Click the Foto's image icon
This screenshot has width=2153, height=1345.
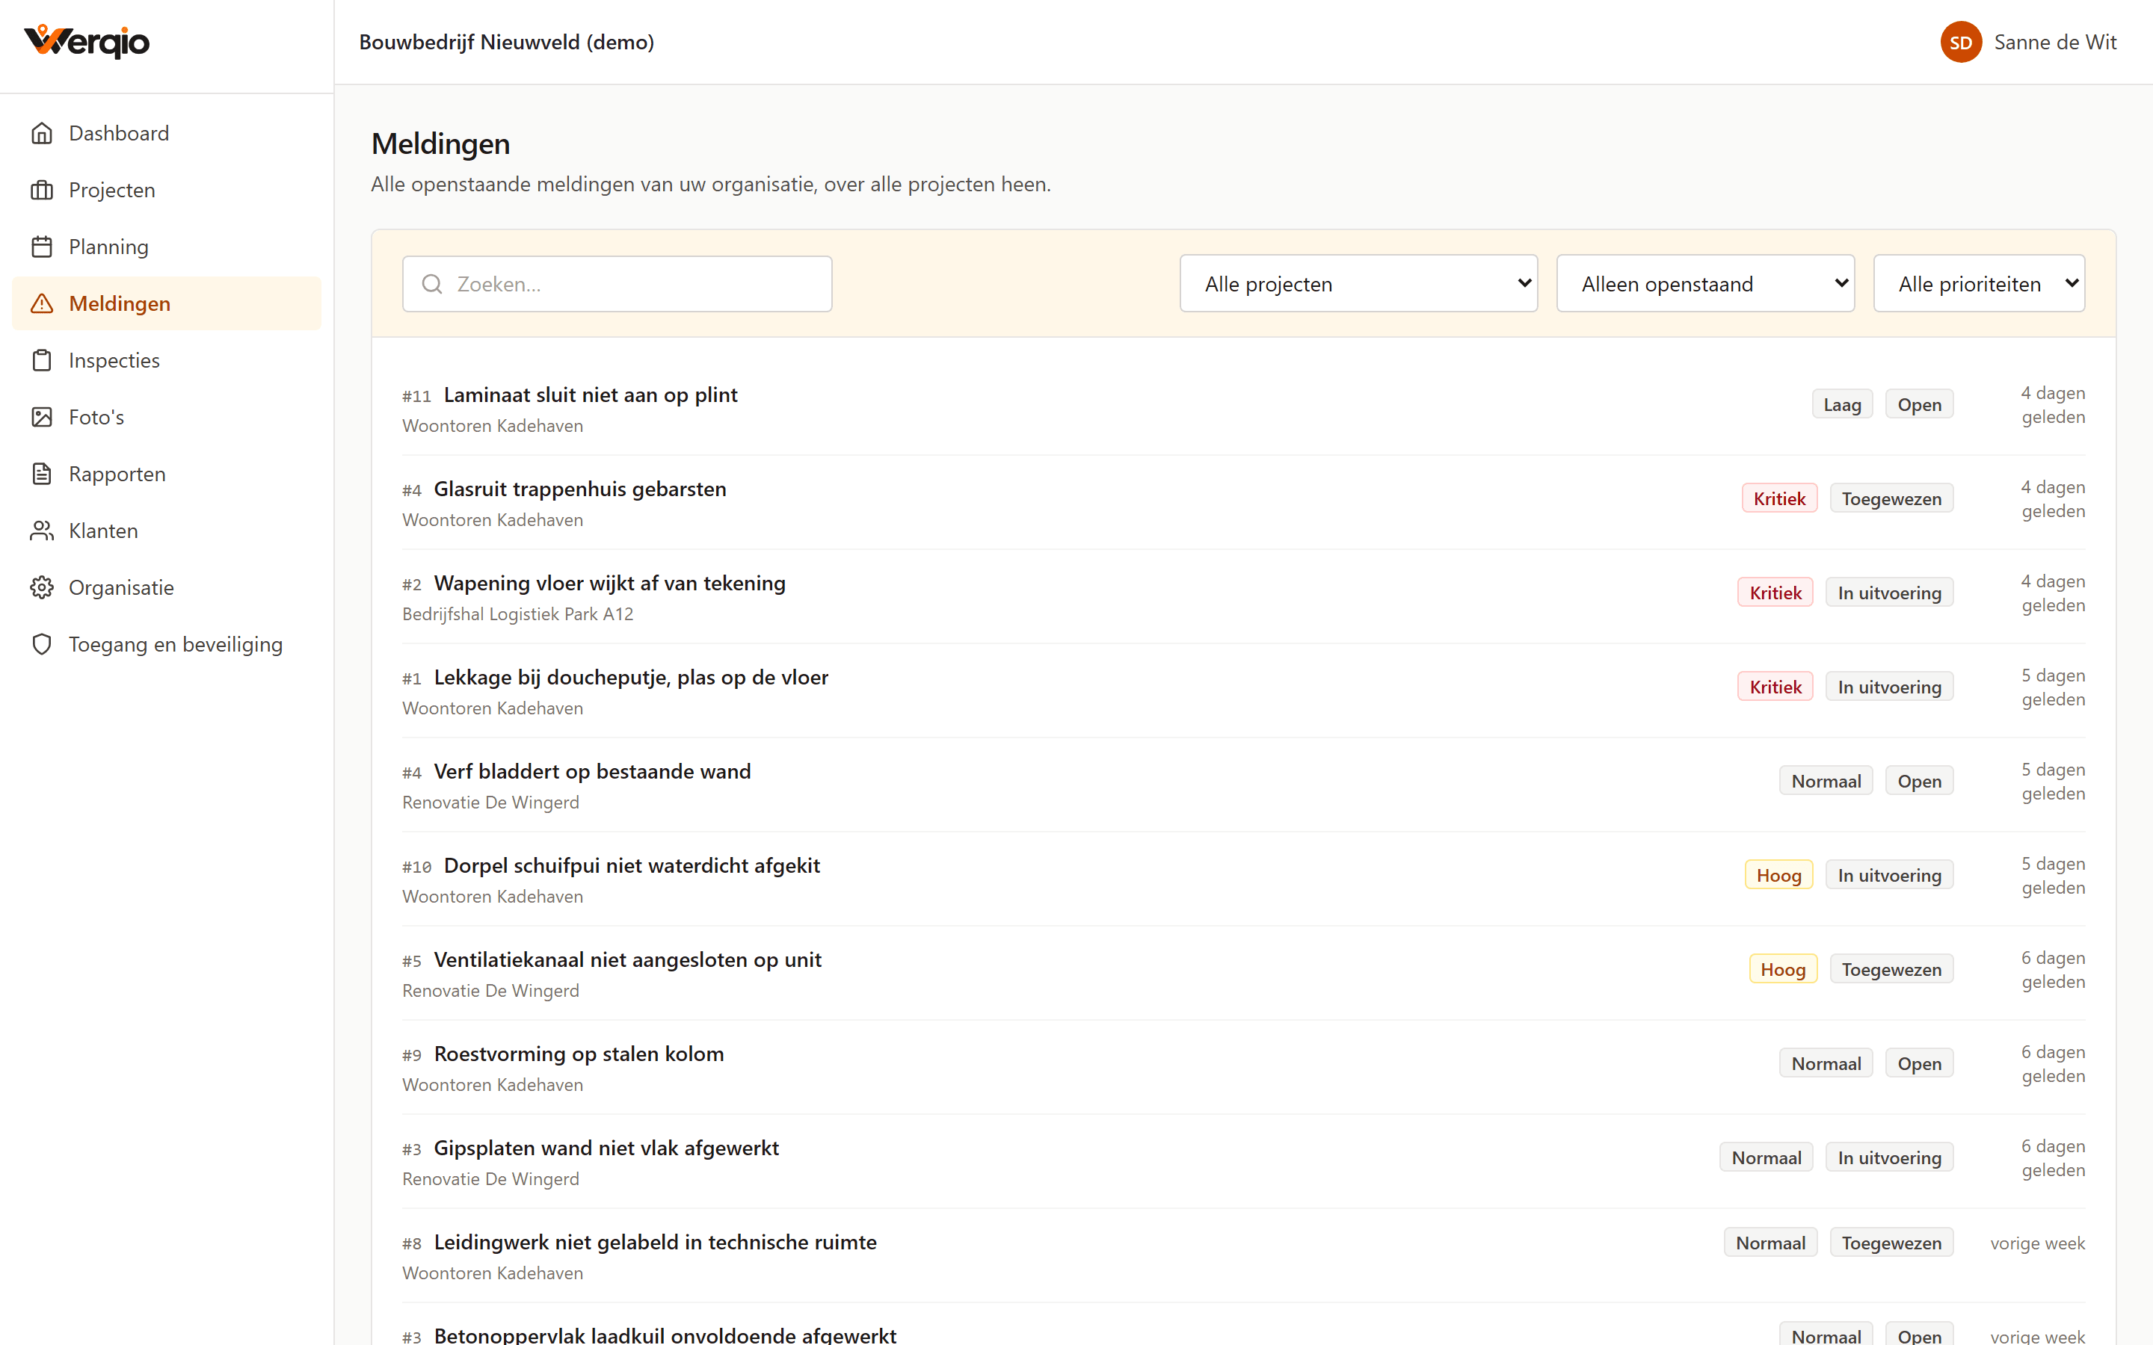click(x=42, y=417)
